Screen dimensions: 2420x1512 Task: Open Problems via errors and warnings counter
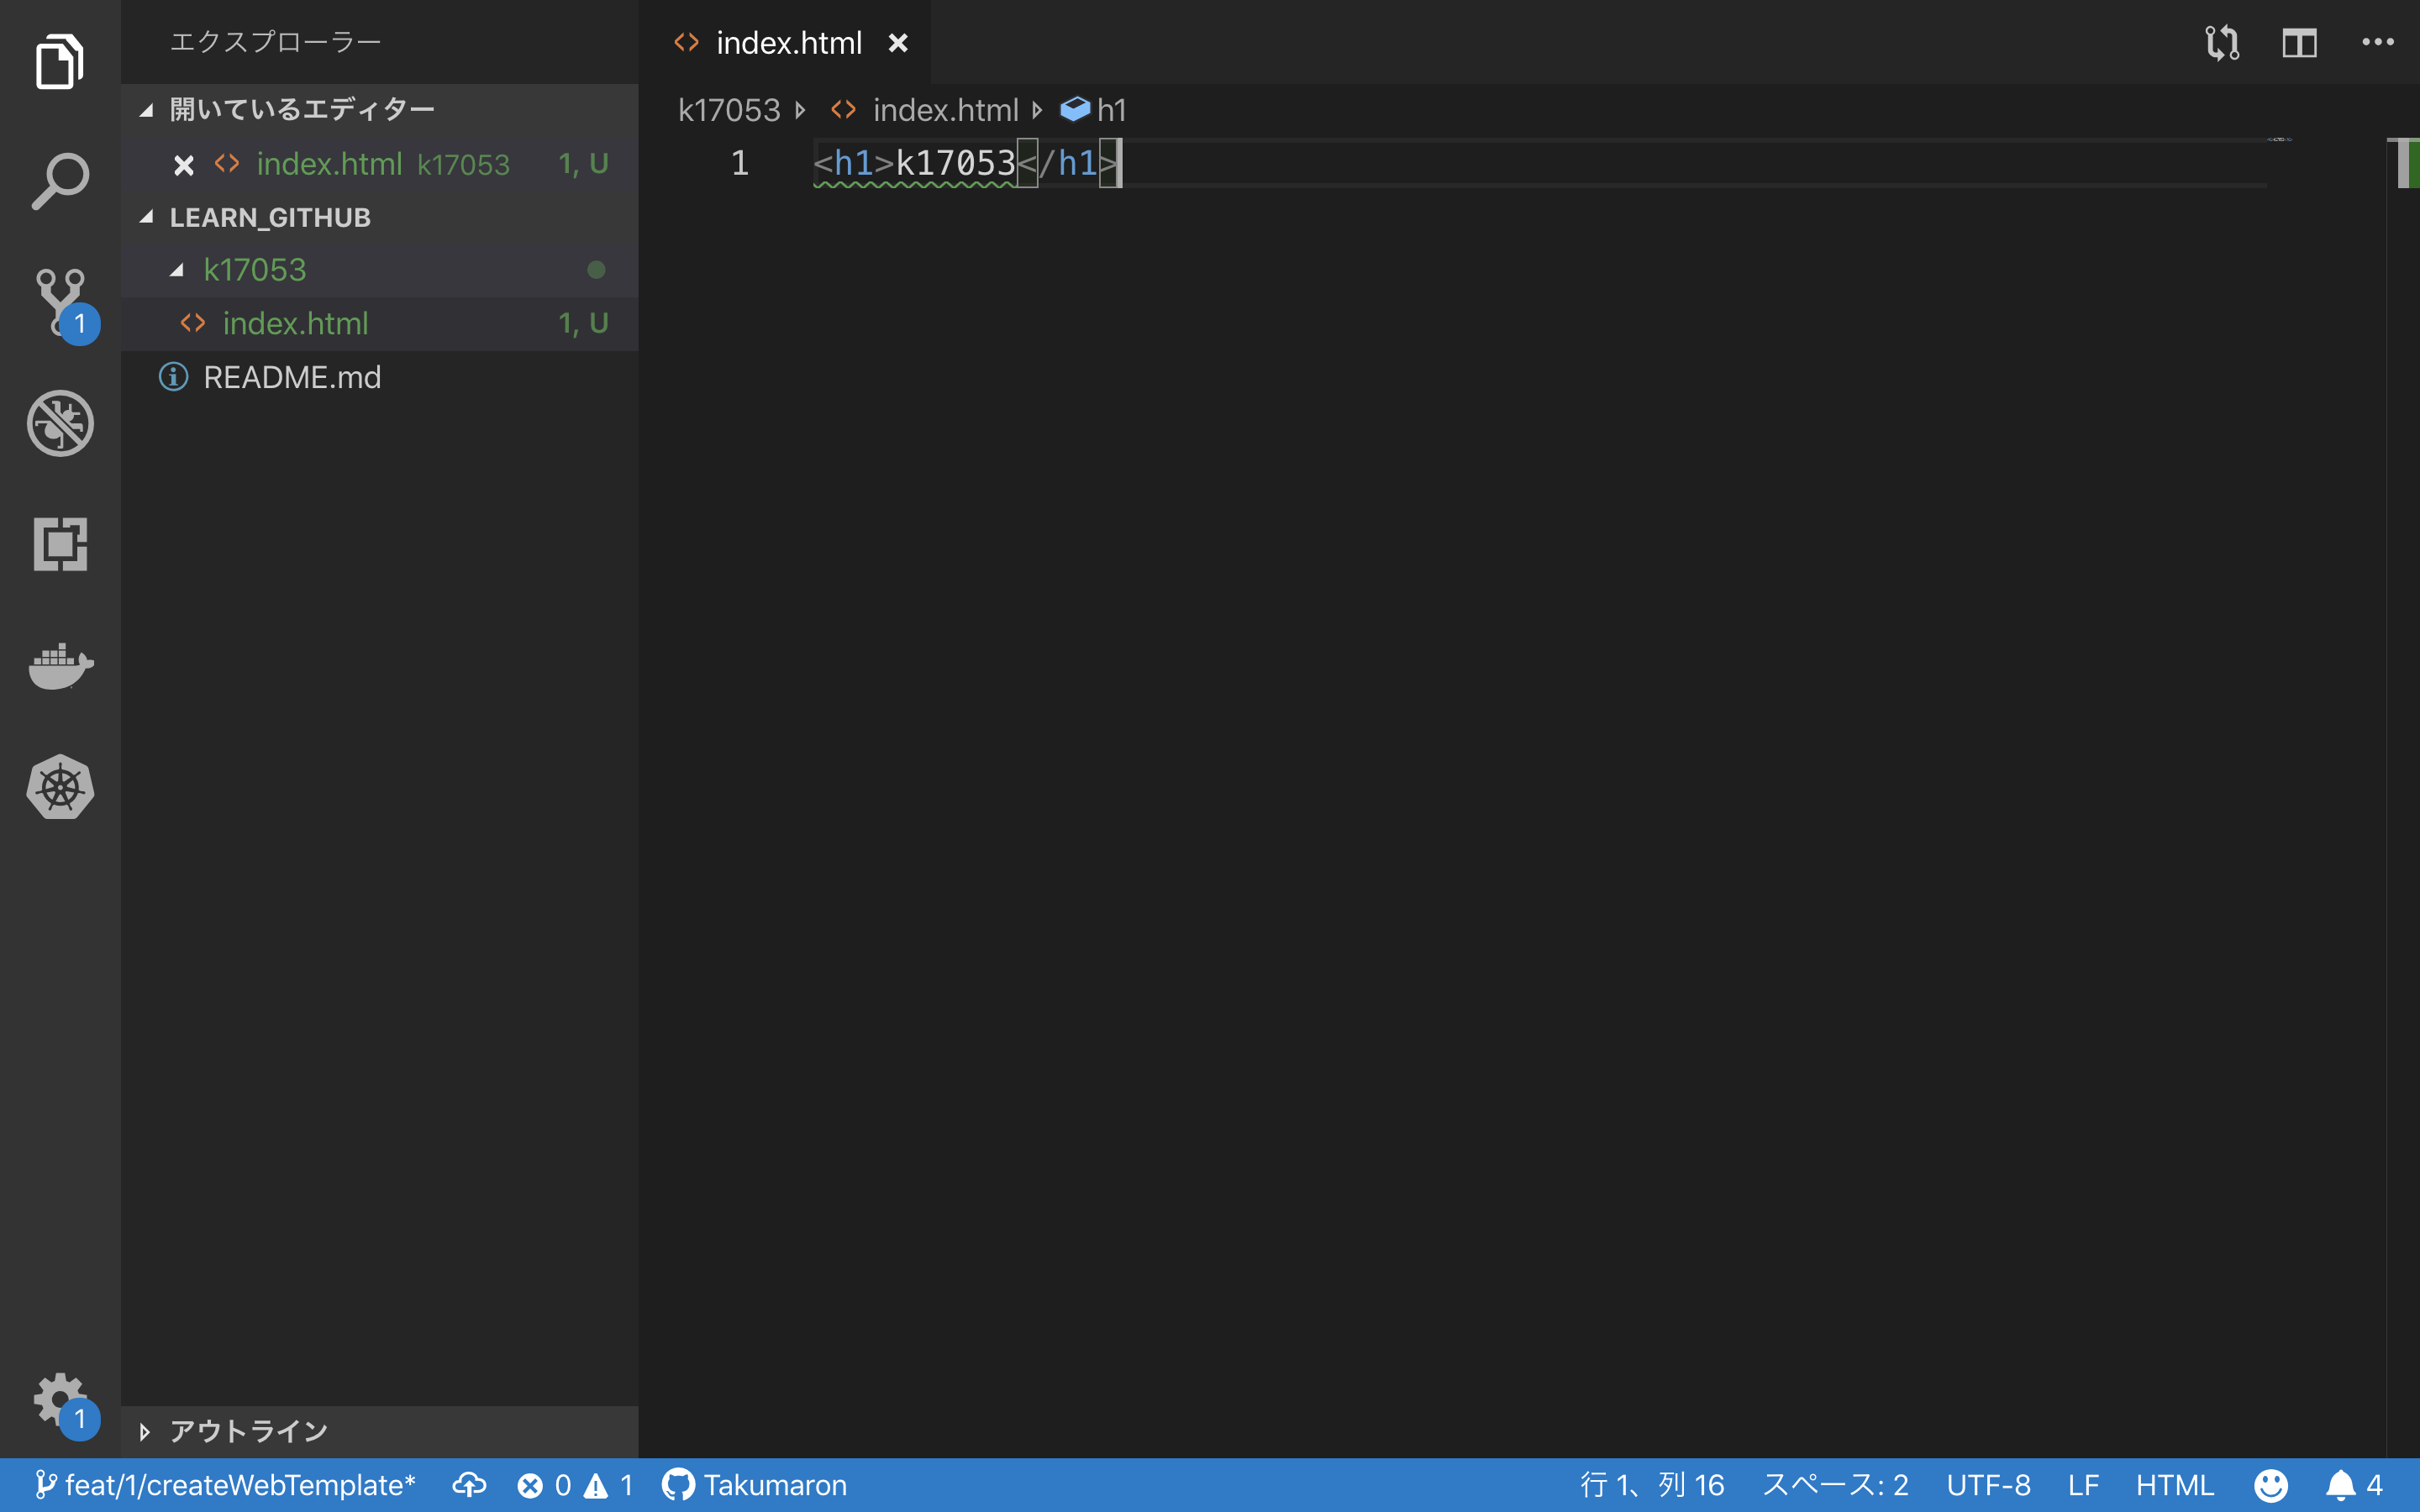click(x=575, y=1485)
